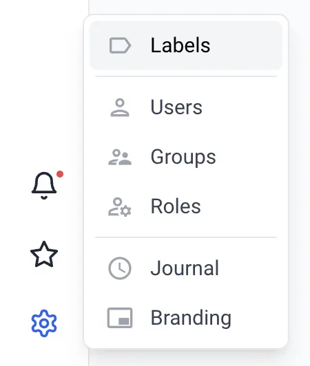Toggle the blue settings gear icon
The image size is (310, 366).
(44, 323)
